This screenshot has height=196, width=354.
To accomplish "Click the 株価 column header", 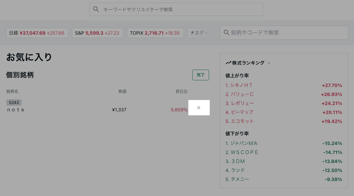I will click(122, 91).
